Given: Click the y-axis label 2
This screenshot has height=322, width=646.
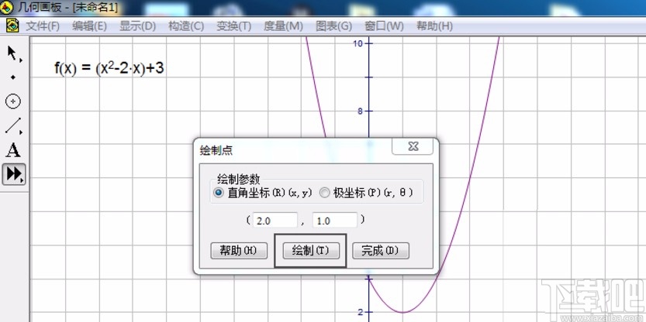Looking at the screenshot, I should (359, 312).
